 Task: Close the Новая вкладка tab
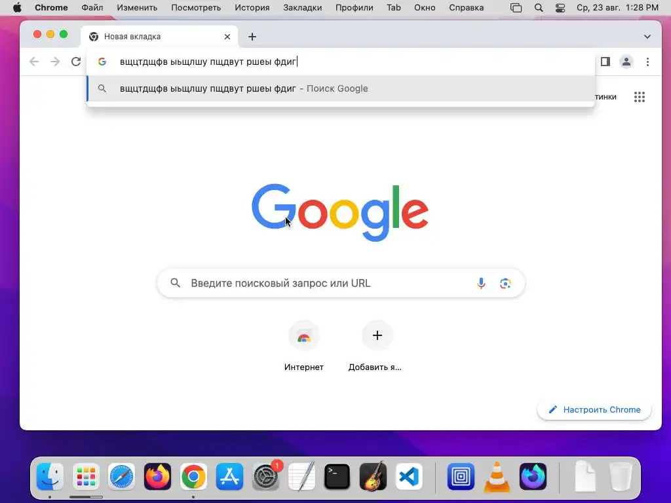(x=227, y=37)
